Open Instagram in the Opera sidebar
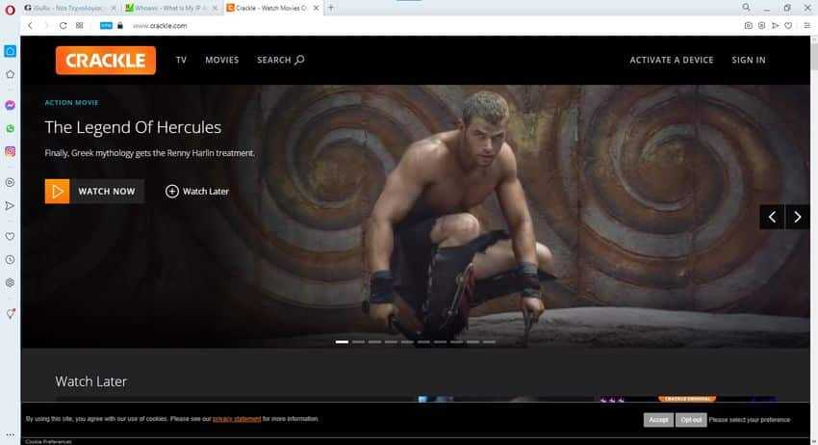This screenshot has width=818, height=445. [x=10, y=151]
